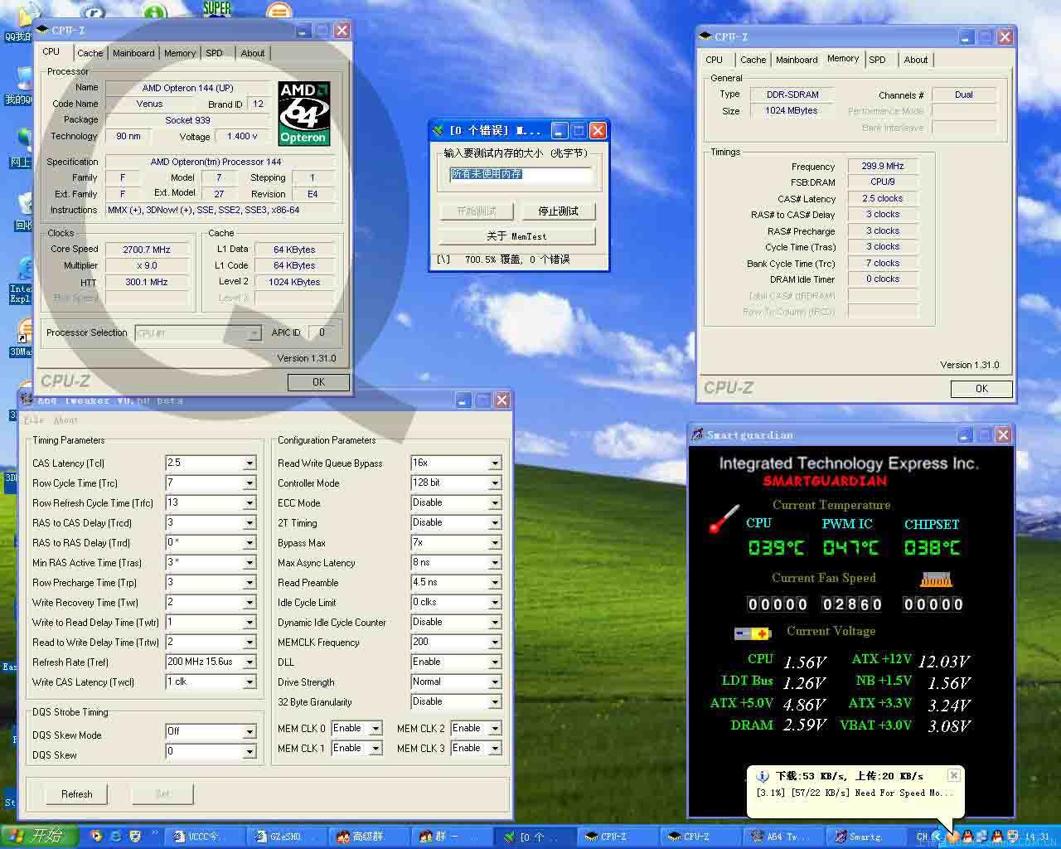The image size is (1061, 849).
Task: Open the MEMCLK Frequency dropdown
Action: click(495, 643)
